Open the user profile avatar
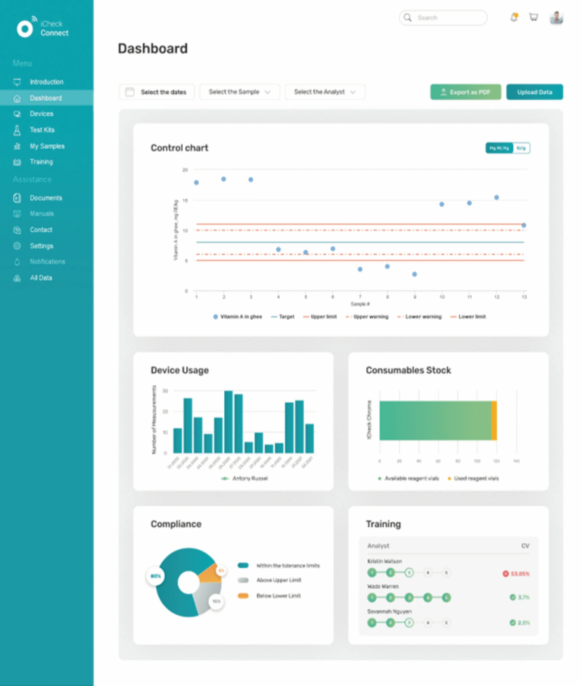The width and height of the screenshot is (582, 686). pyautogui.click(x=556, y=18)
